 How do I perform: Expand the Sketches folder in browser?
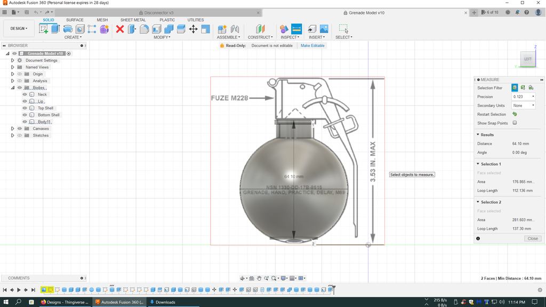pos(12,135)
